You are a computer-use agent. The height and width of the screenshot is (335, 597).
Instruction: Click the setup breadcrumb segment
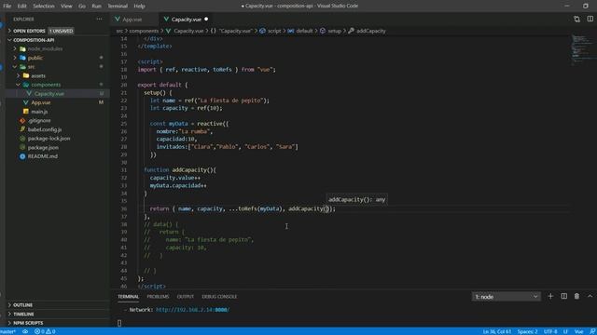[334, 31]
